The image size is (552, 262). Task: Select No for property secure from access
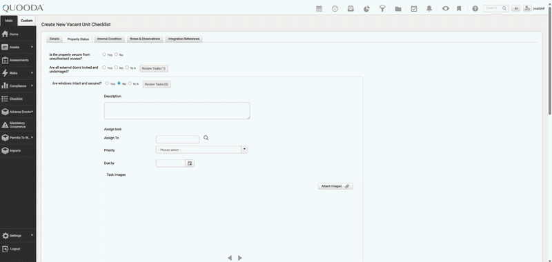pos(116,54)
